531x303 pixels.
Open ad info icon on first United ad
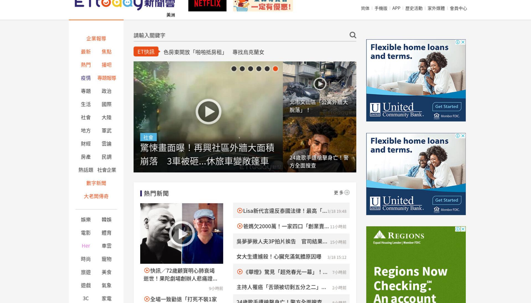tap(458, 42)
